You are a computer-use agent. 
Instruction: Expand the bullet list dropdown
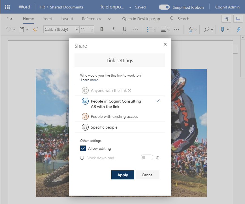coord(155,29)
